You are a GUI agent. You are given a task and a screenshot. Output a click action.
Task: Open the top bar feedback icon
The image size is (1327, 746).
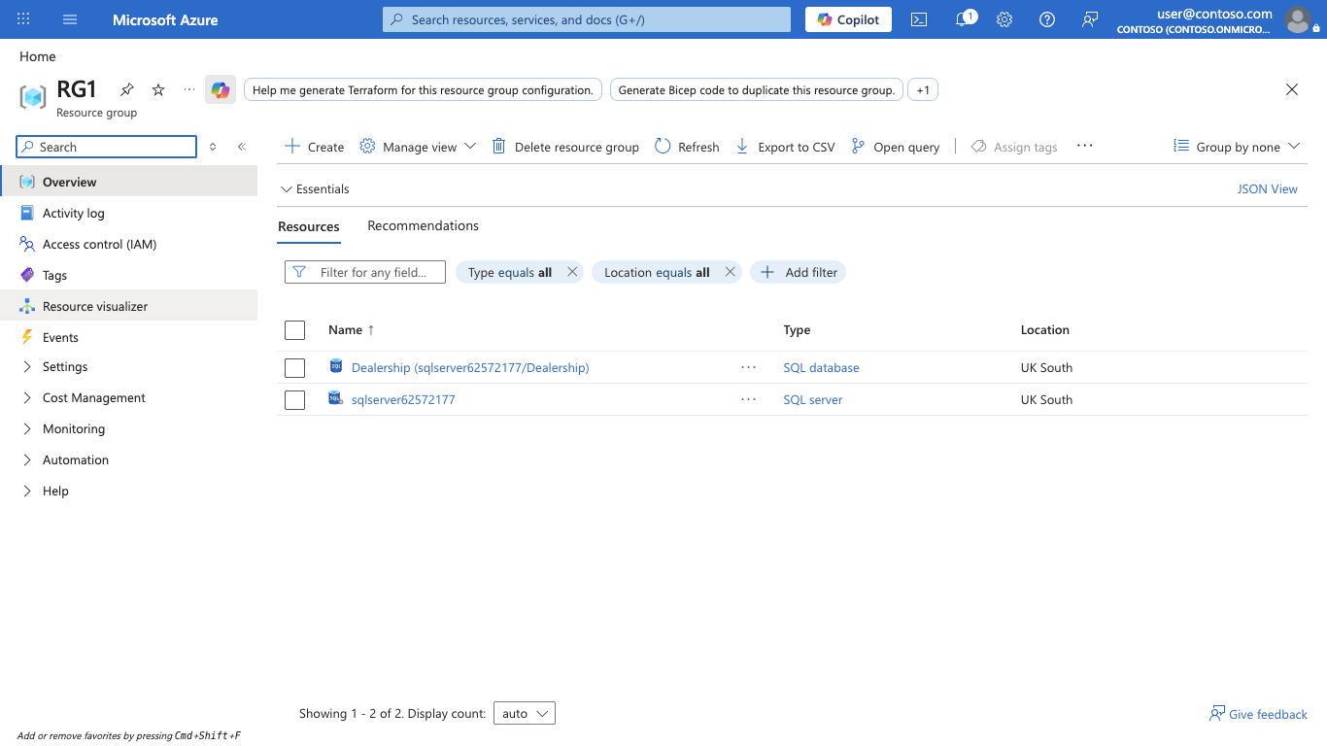1090,19
